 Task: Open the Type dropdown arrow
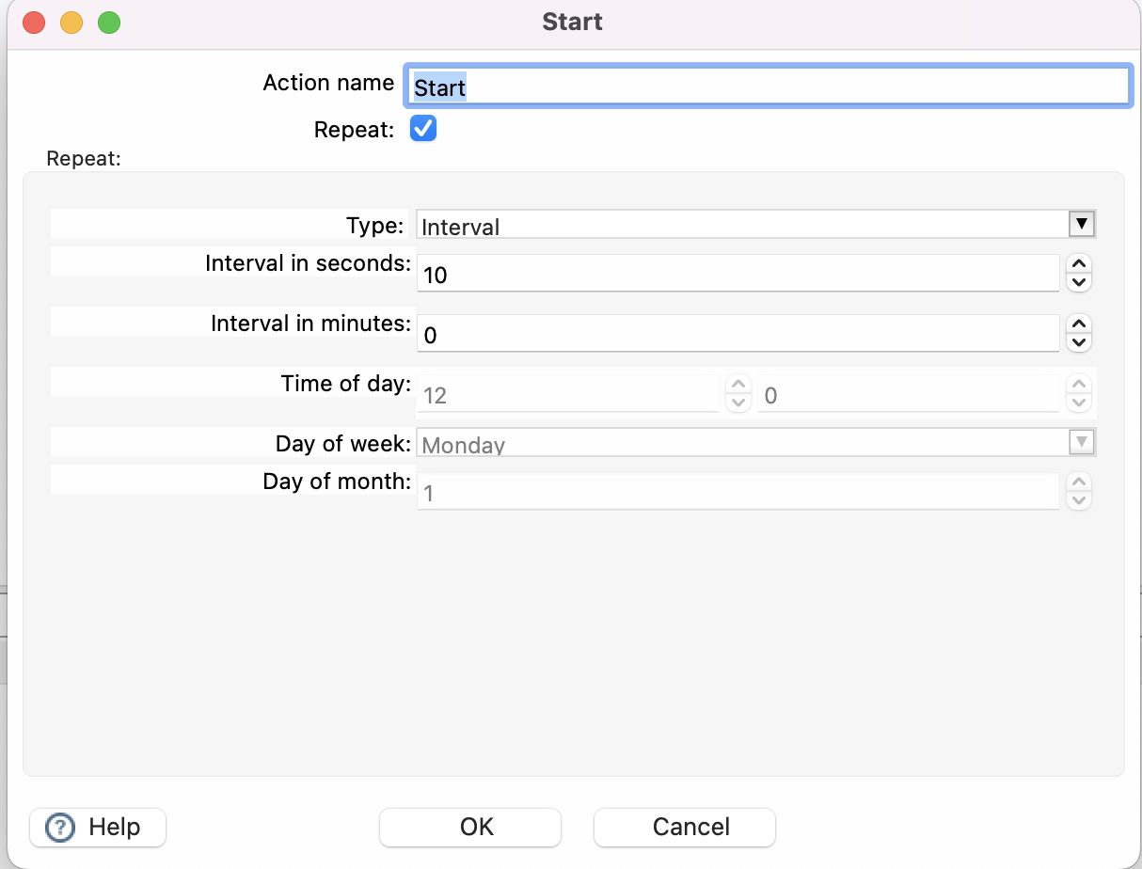[1082, 225]
